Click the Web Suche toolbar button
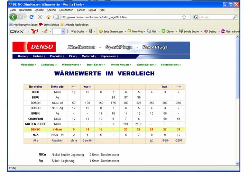 (77, 32)
